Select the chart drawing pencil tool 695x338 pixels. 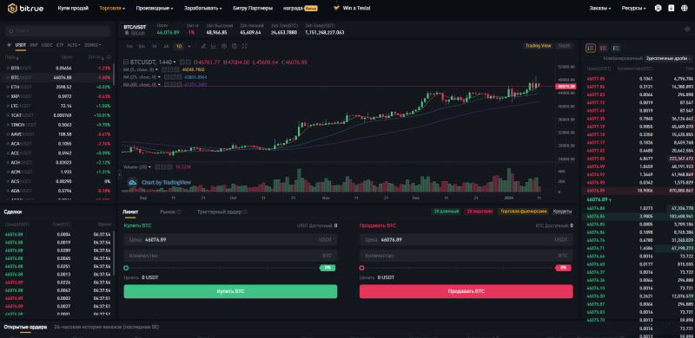pos(204,46)
